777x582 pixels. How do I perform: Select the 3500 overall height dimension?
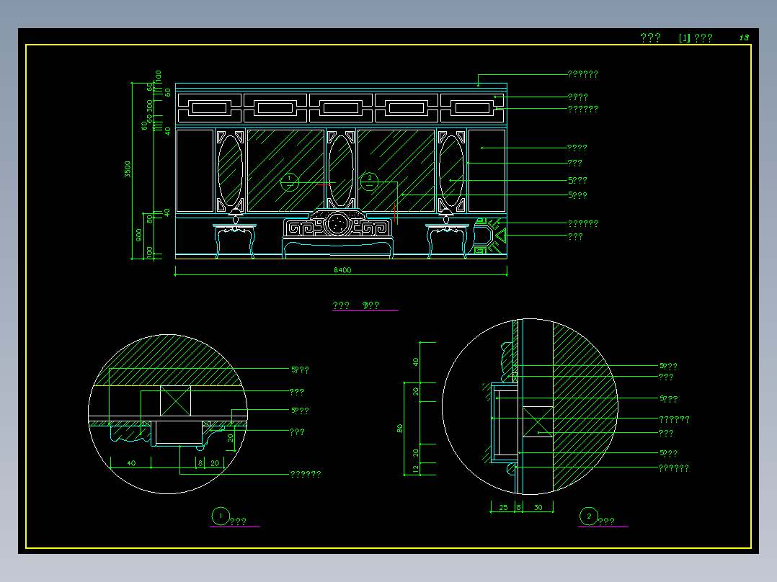128,169
